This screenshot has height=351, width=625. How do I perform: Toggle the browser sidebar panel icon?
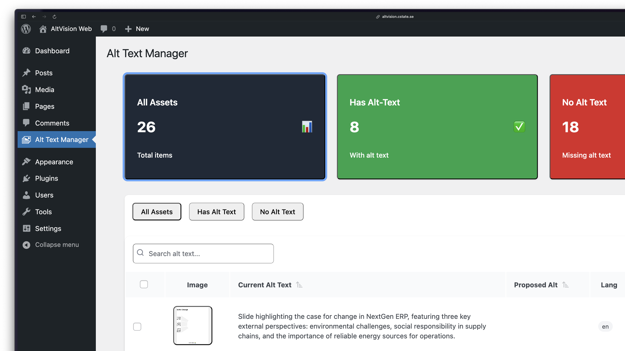(x=23, y=17)
